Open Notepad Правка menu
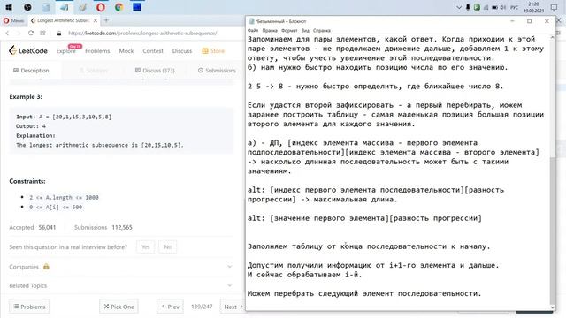 270,31
